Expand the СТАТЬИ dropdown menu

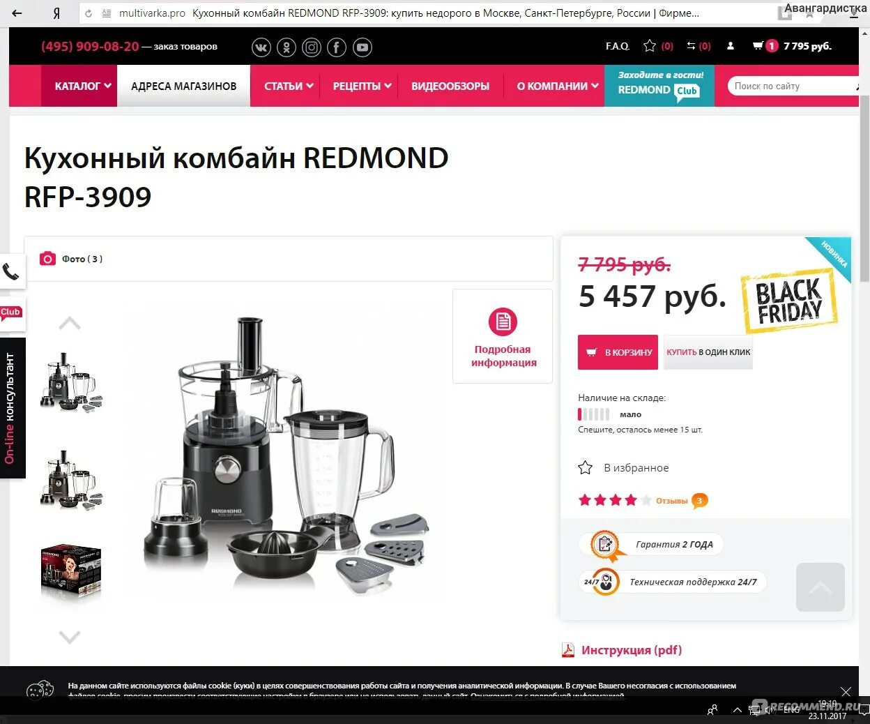point(289,86)
